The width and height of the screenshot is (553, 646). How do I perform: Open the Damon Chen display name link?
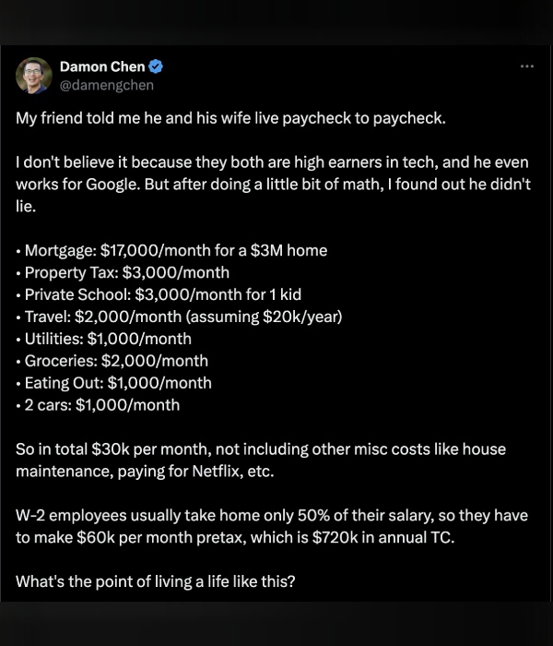tap(101, 66)
